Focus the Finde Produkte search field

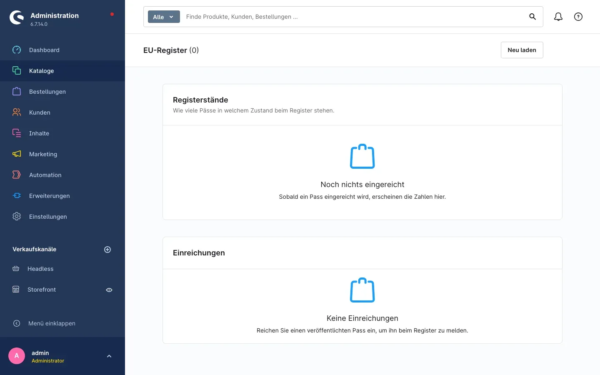[x=354, y=17]
